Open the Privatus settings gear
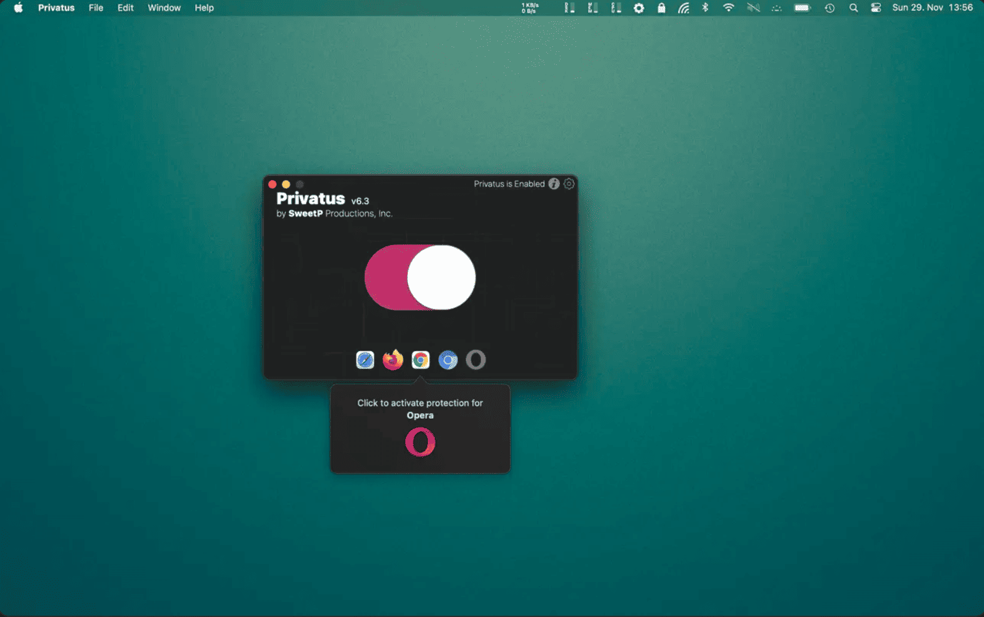 click(569, 184)
